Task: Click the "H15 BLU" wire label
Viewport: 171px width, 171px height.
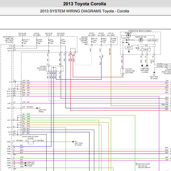Action: 26,131
